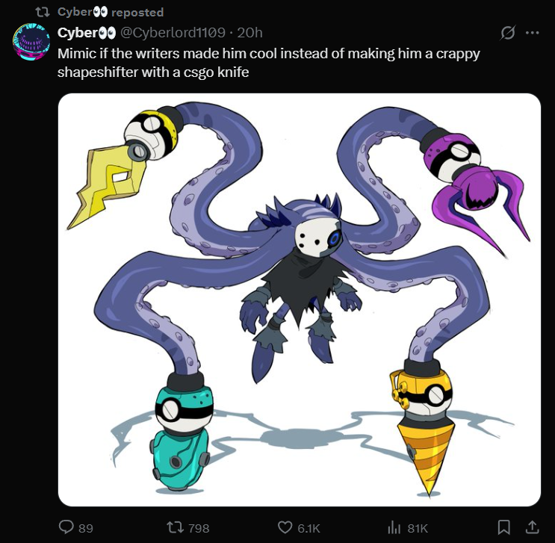Click the reply comment bubble icon
Screen dimensions: 555x543
[x=66, y=527]
